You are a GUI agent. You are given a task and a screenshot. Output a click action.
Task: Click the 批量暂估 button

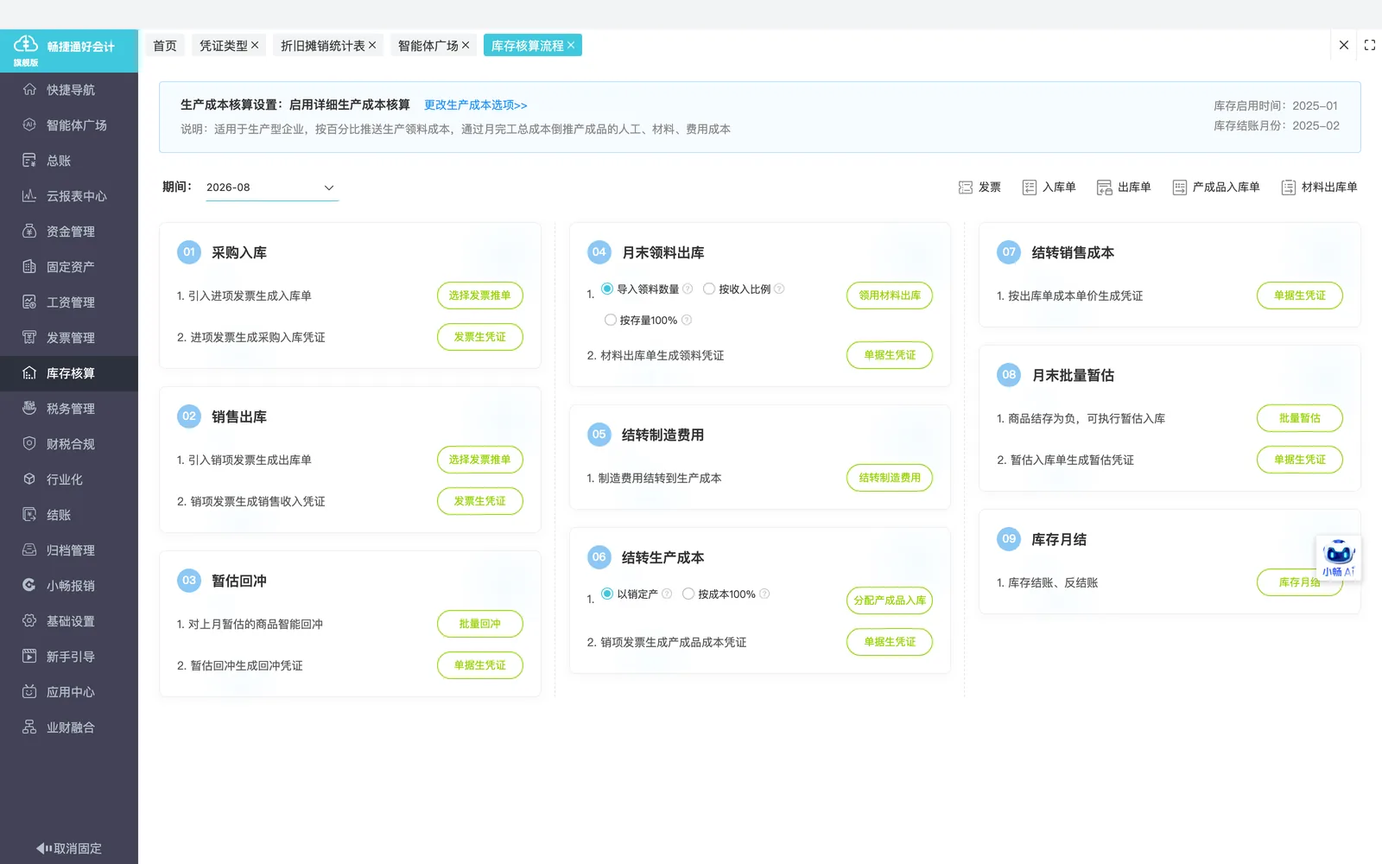(1300, 418)
